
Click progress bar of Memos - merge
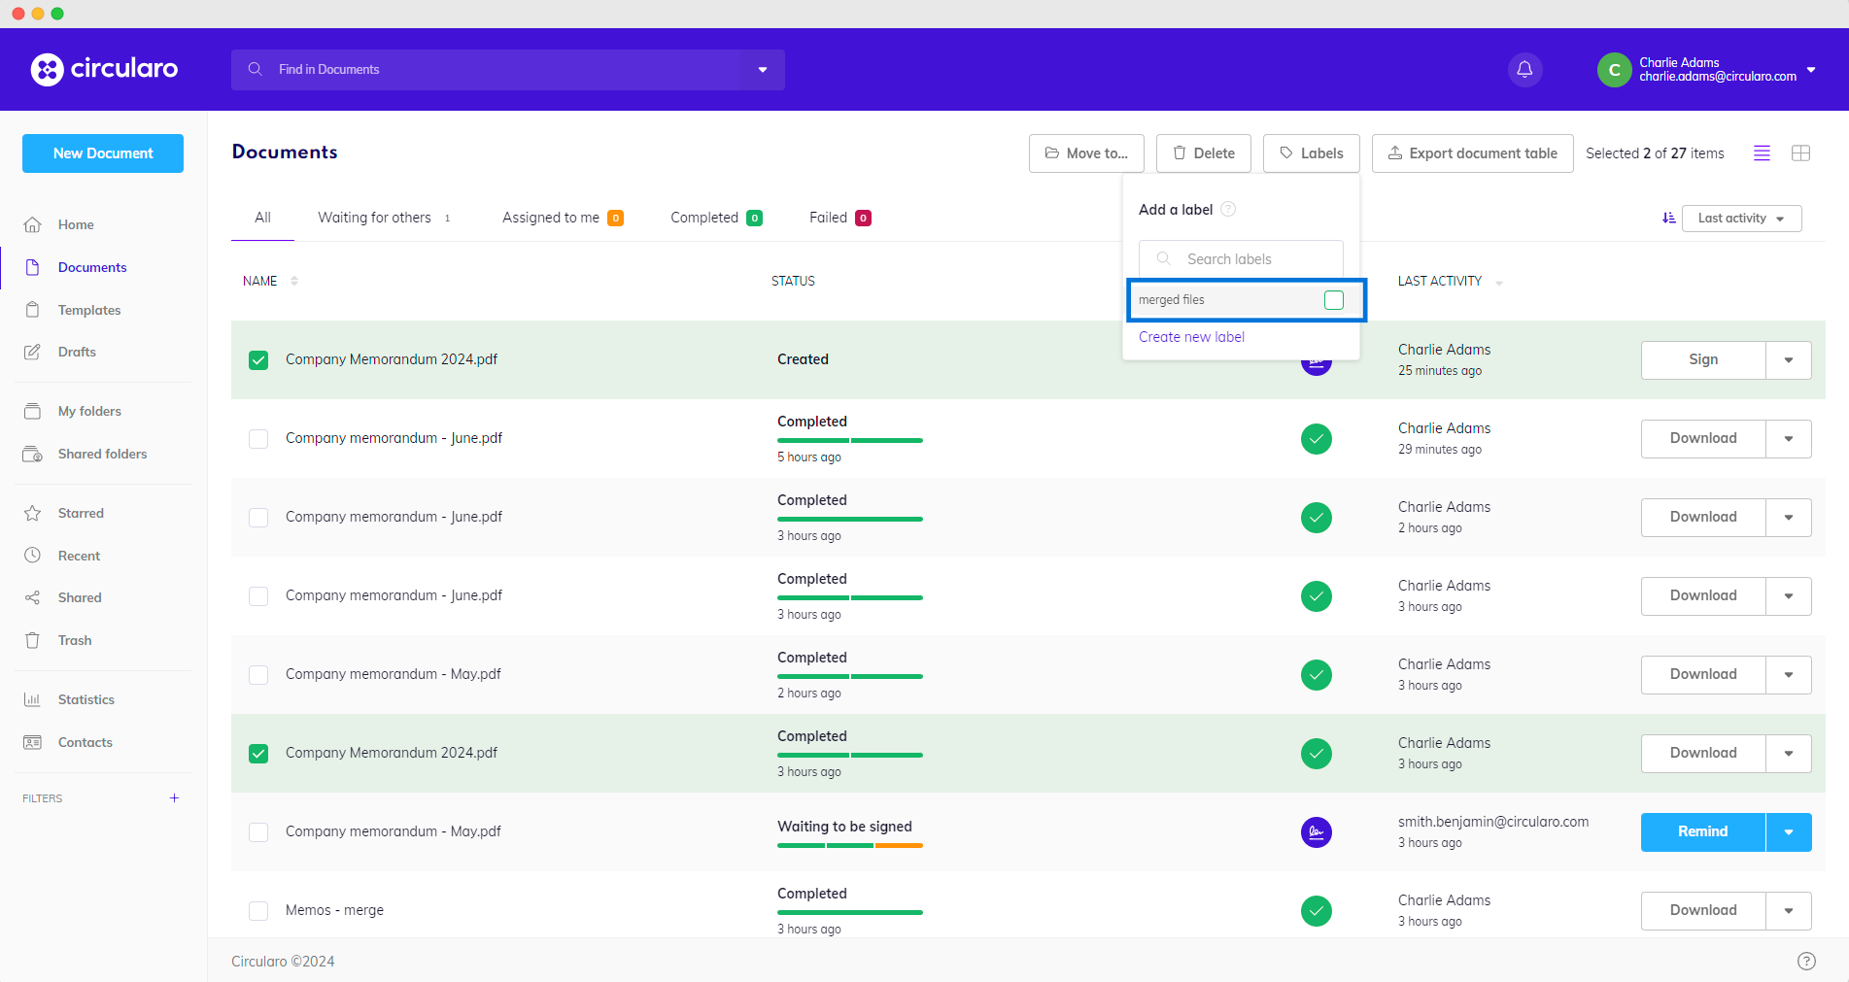click(x=850, y=913)
